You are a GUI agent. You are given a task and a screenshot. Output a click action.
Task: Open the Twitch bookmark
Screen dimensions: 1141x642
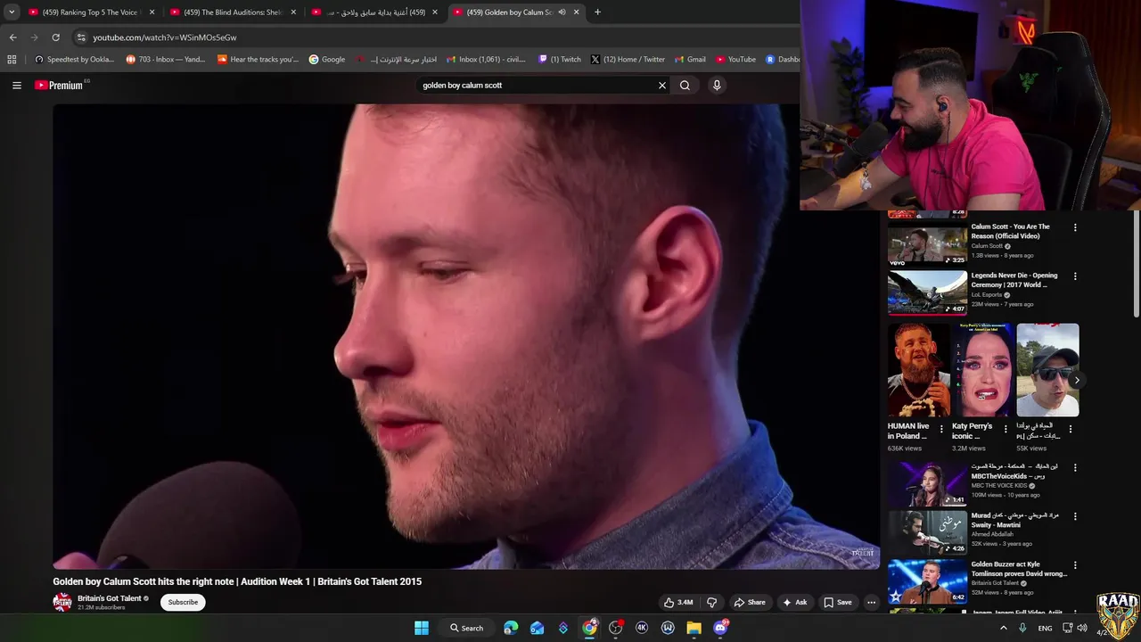[x=560, y=60]
